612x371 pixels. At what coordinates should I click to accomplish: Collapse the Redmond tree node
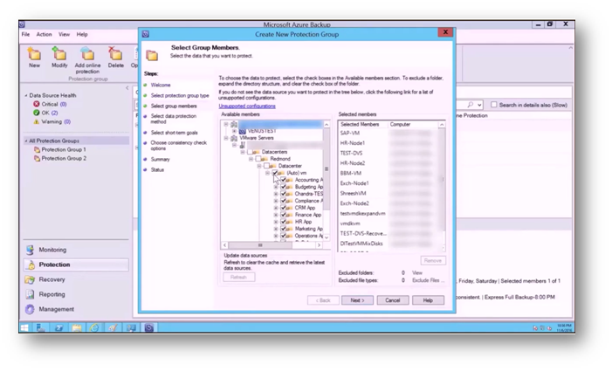point(251,159)
